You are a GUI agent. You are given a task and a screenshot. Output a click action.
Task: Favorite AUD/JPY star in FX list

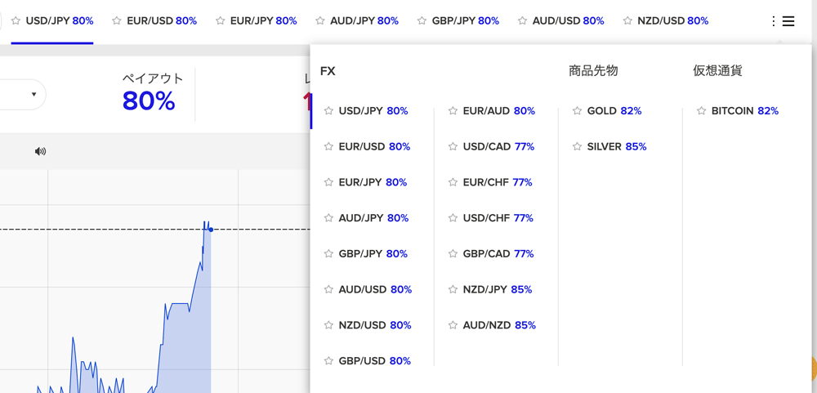tap(328, 218)
